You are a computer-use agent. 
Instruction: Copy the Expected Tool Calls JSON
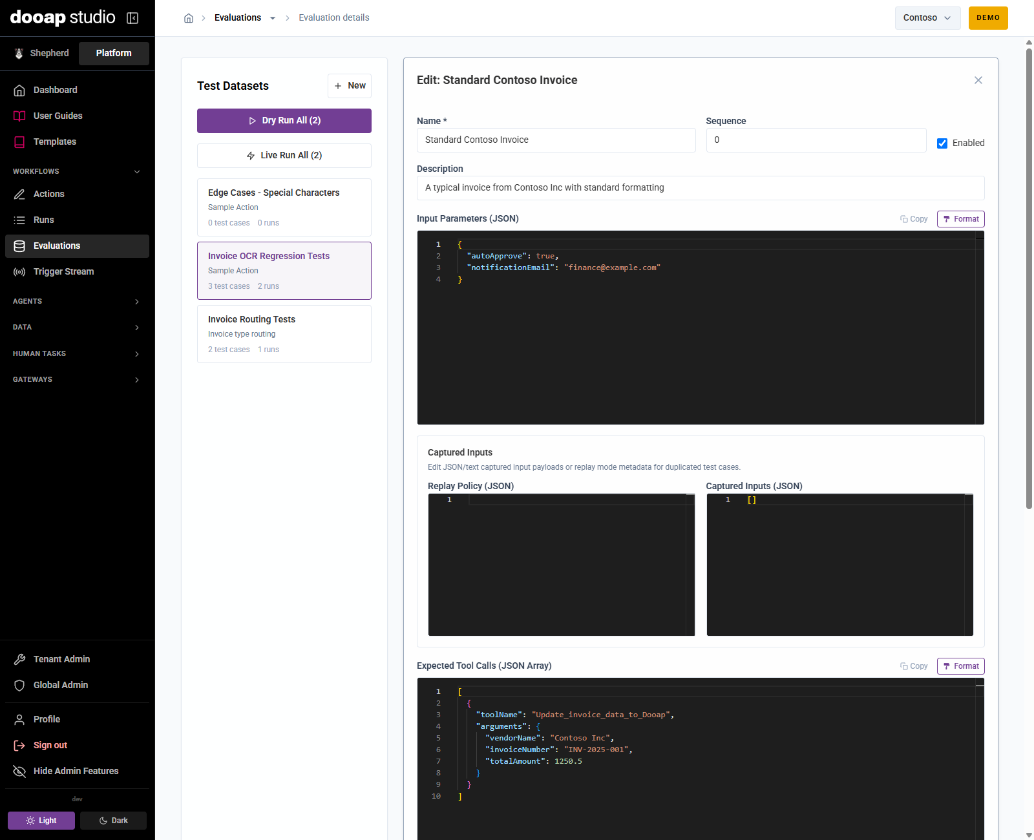pos(914,666)
